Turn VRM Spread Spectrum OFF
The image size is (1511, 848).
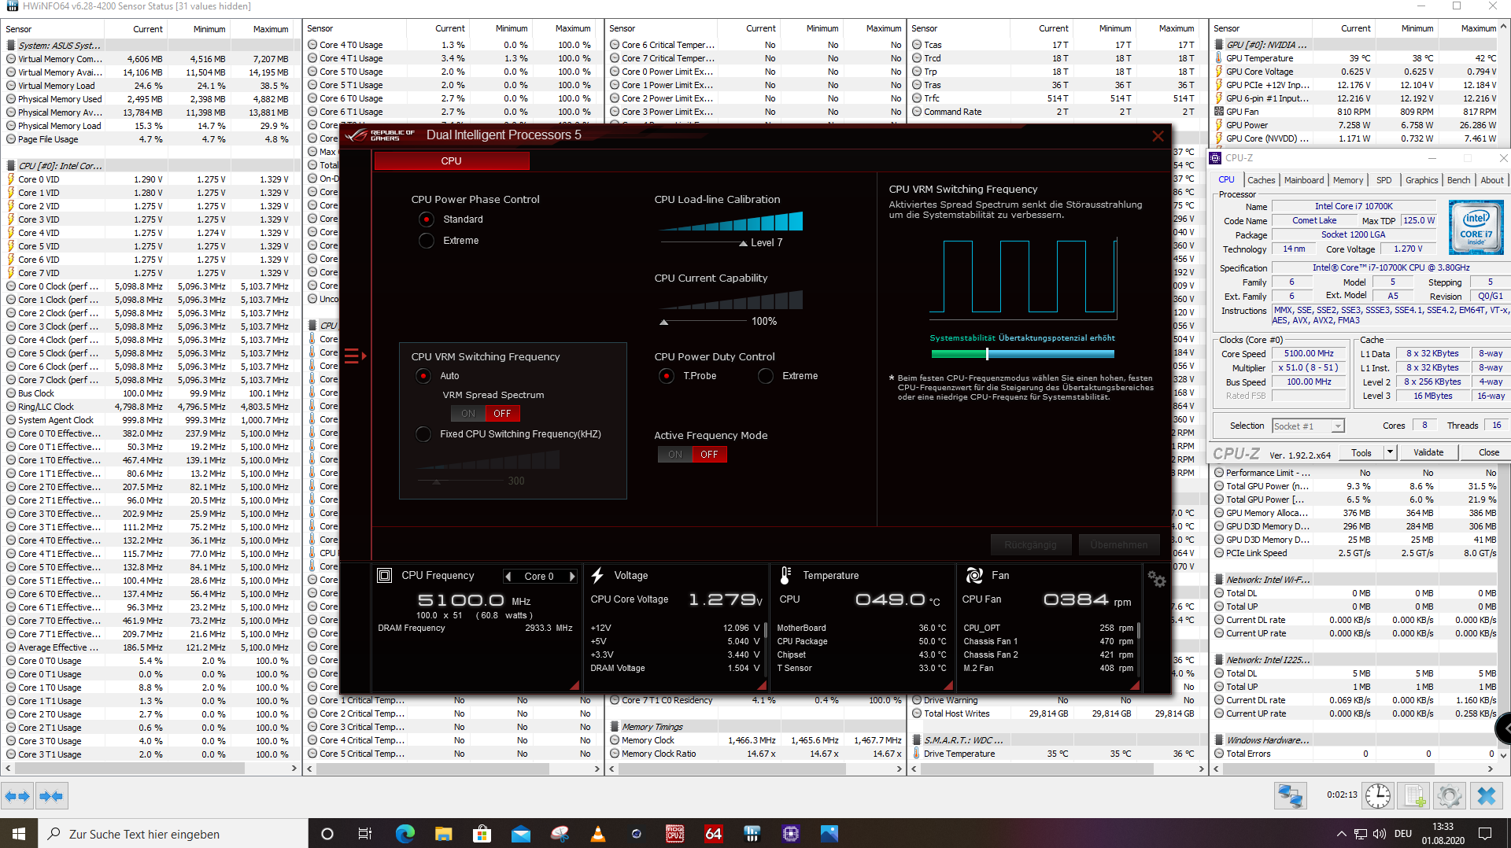[x=503, y=414]
